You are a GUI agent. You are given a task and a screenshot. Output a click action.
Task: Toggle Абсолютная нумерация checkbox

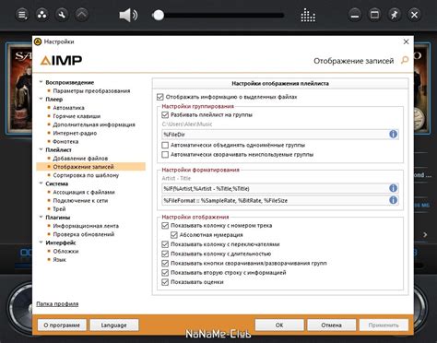click(174, 235)
